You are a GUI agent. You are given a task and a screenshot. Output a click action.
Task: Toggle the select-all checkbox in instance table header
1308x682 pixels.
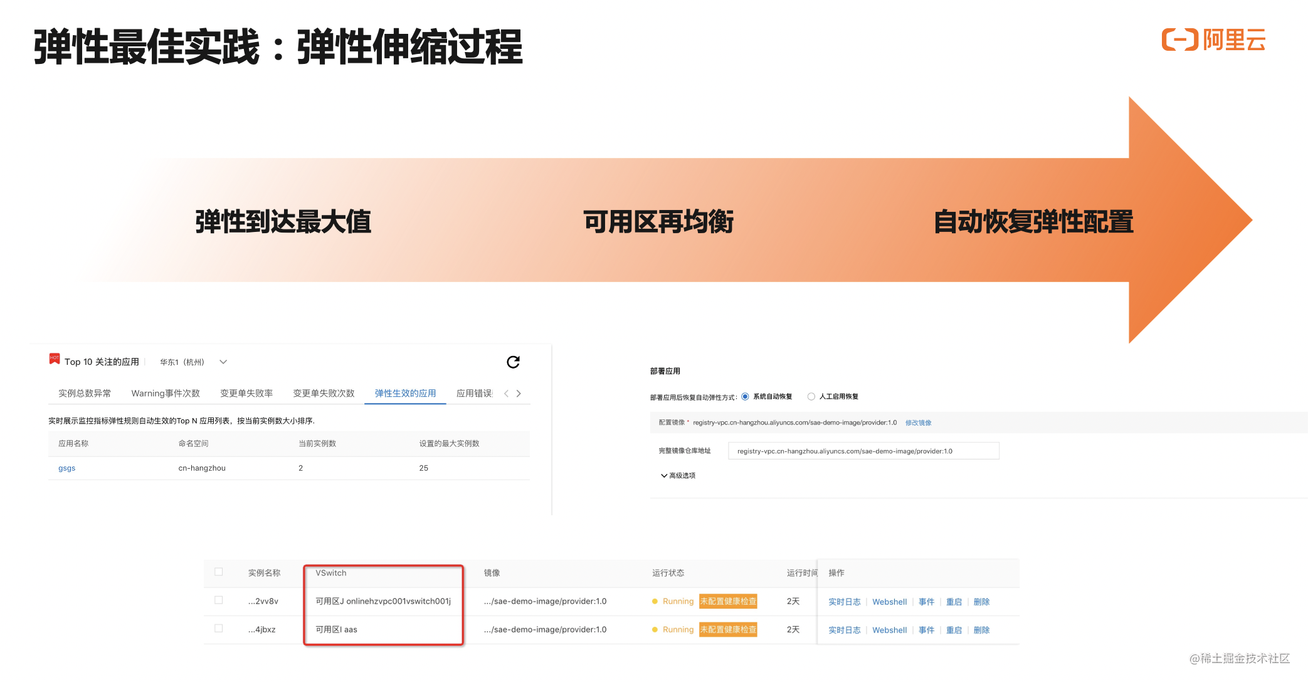(x=218, y=572)
